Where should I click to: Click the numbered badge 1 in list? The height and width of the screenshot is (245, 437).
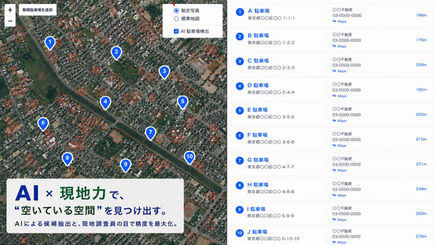240,12
